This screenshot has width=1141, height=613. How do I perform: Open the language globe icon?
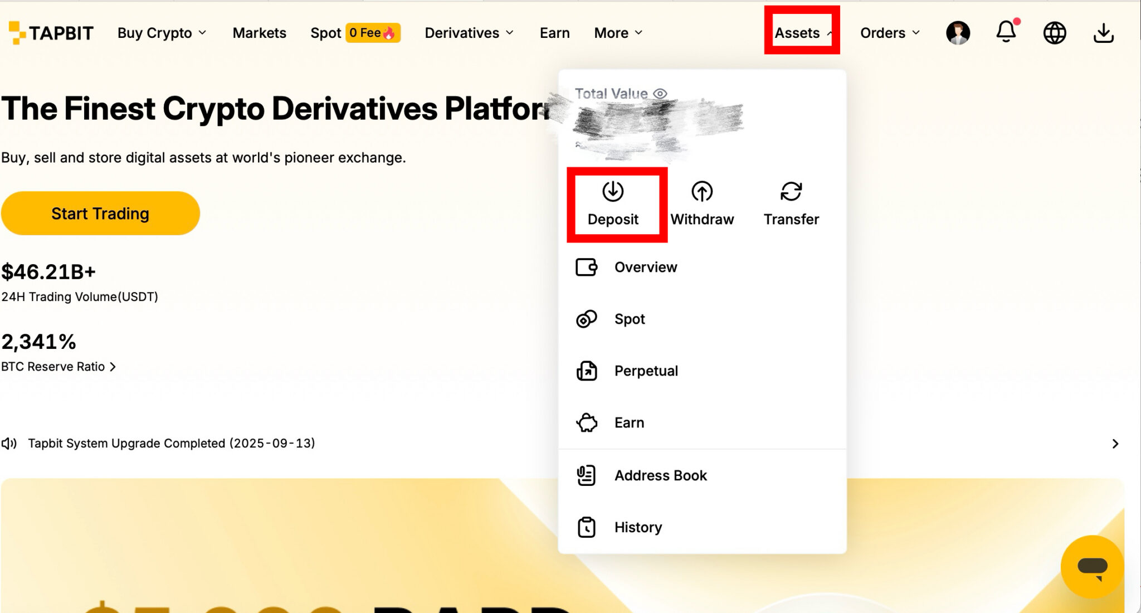1055,33
